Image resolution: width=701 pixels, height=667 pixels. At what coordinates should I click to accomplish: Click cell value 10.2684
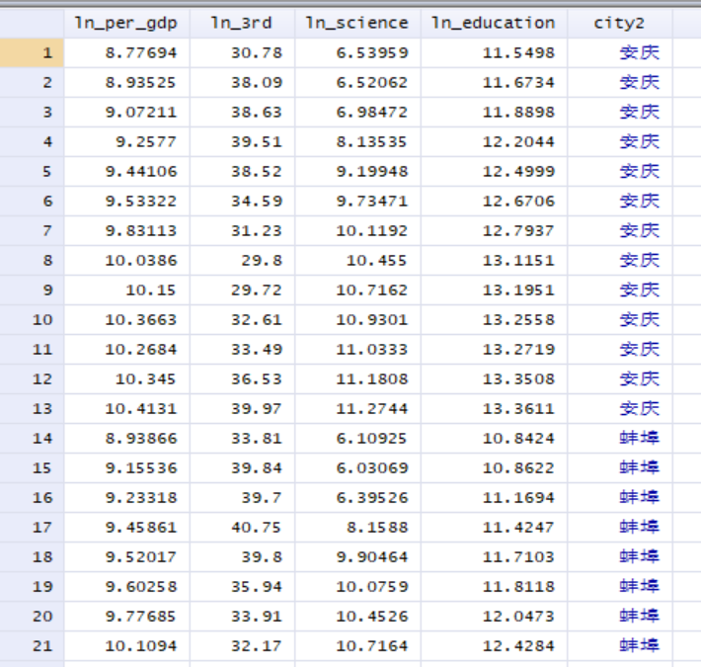(141, 349)
